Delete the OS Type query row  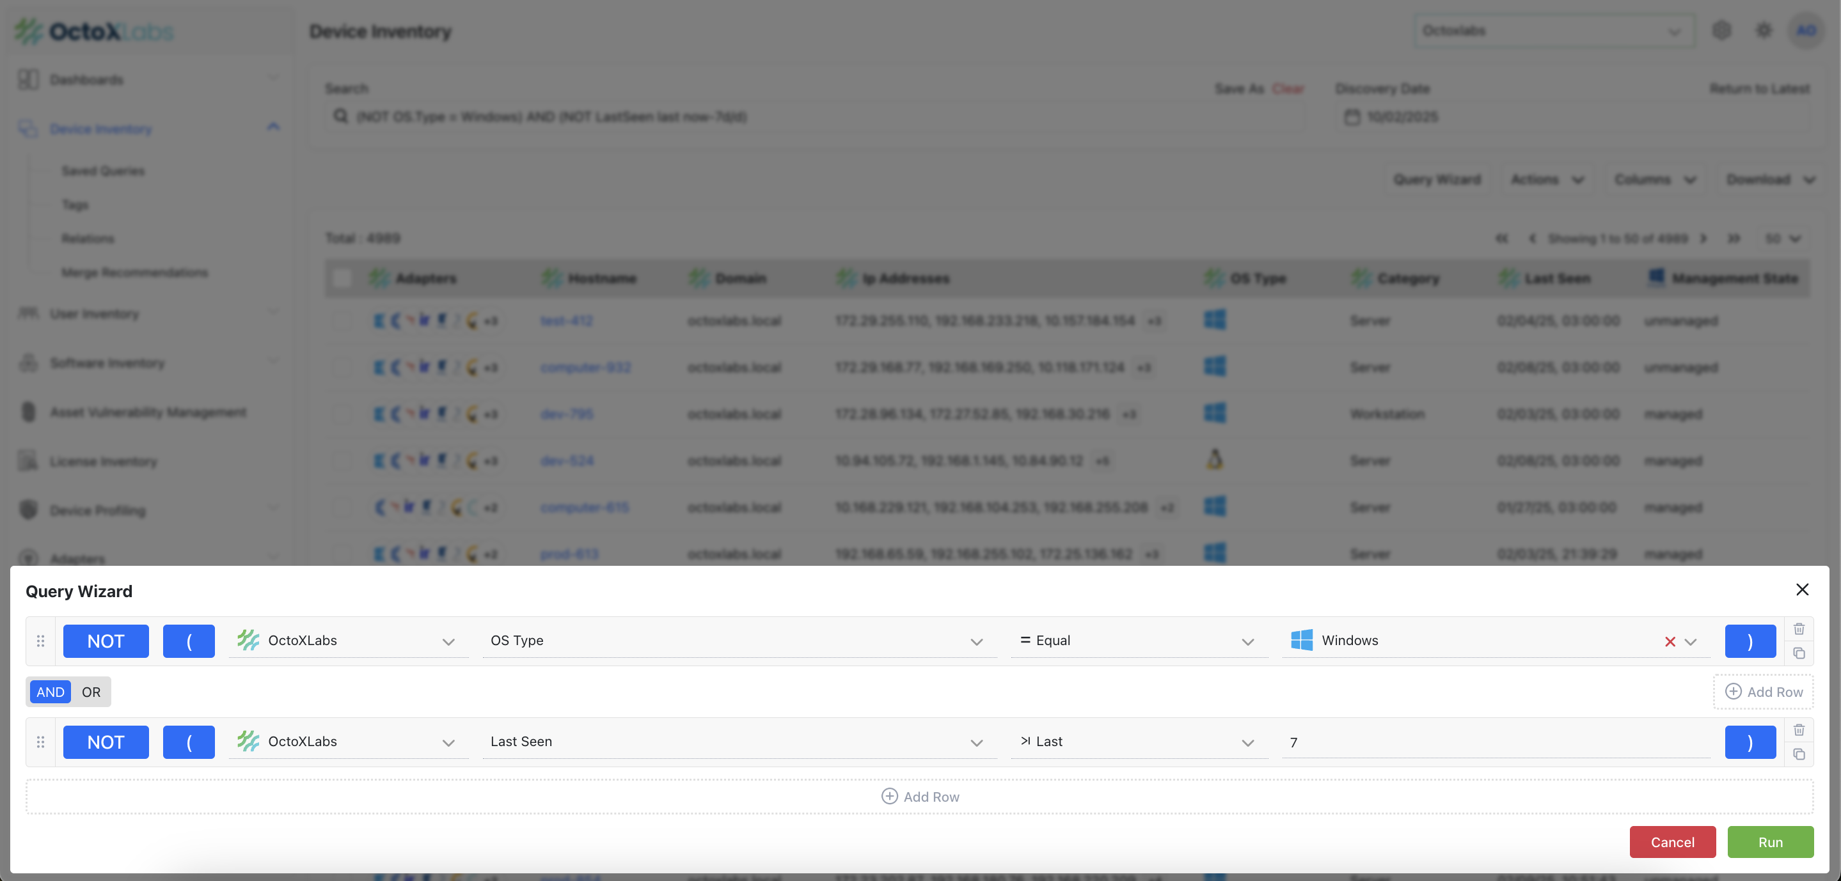(1798, 628)
